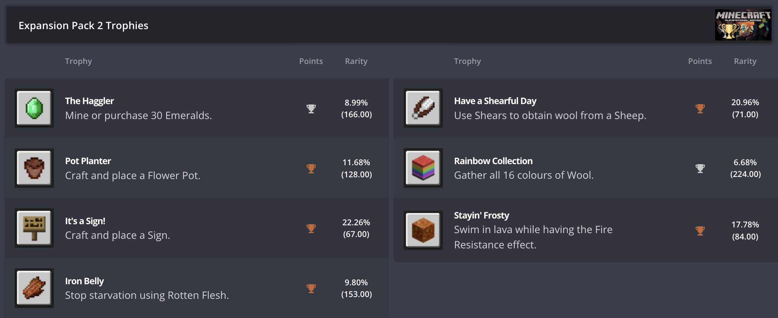Image resolution: width=778 pixels, height=318 pixels.
Task: Select the Rainbow Collection trophy title
Action: tap(493, 161)
